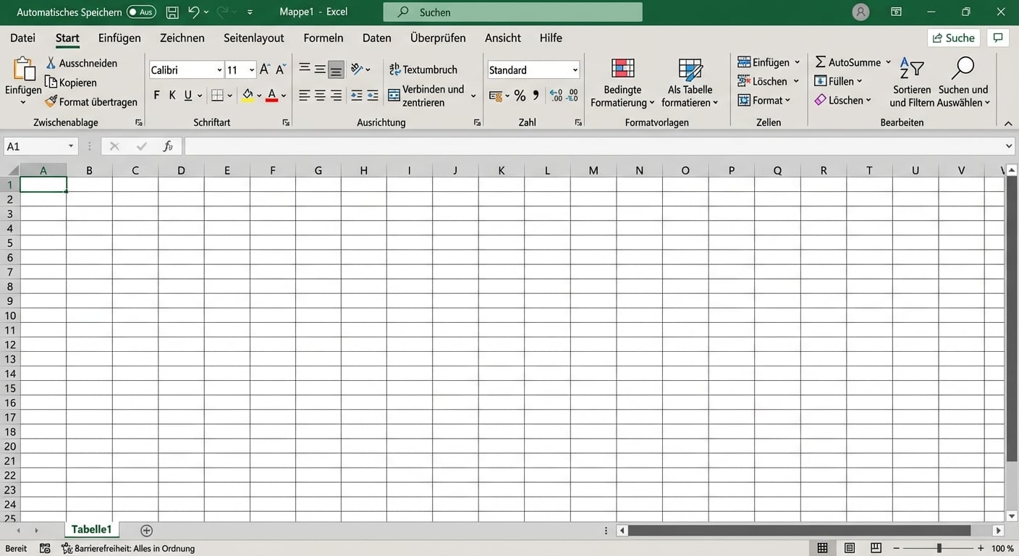Viewport: 1019px width, 556px height.
Task: Toggle italic K formatting
Action: coord(172,96)
